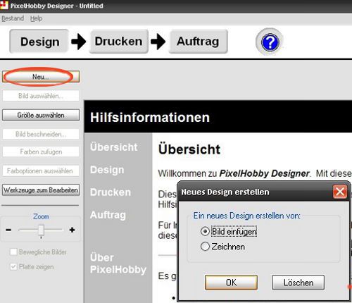Choose the Zeichnen radio option
Viewport: 352px width, 303px height.
click(x=205, y=247)
